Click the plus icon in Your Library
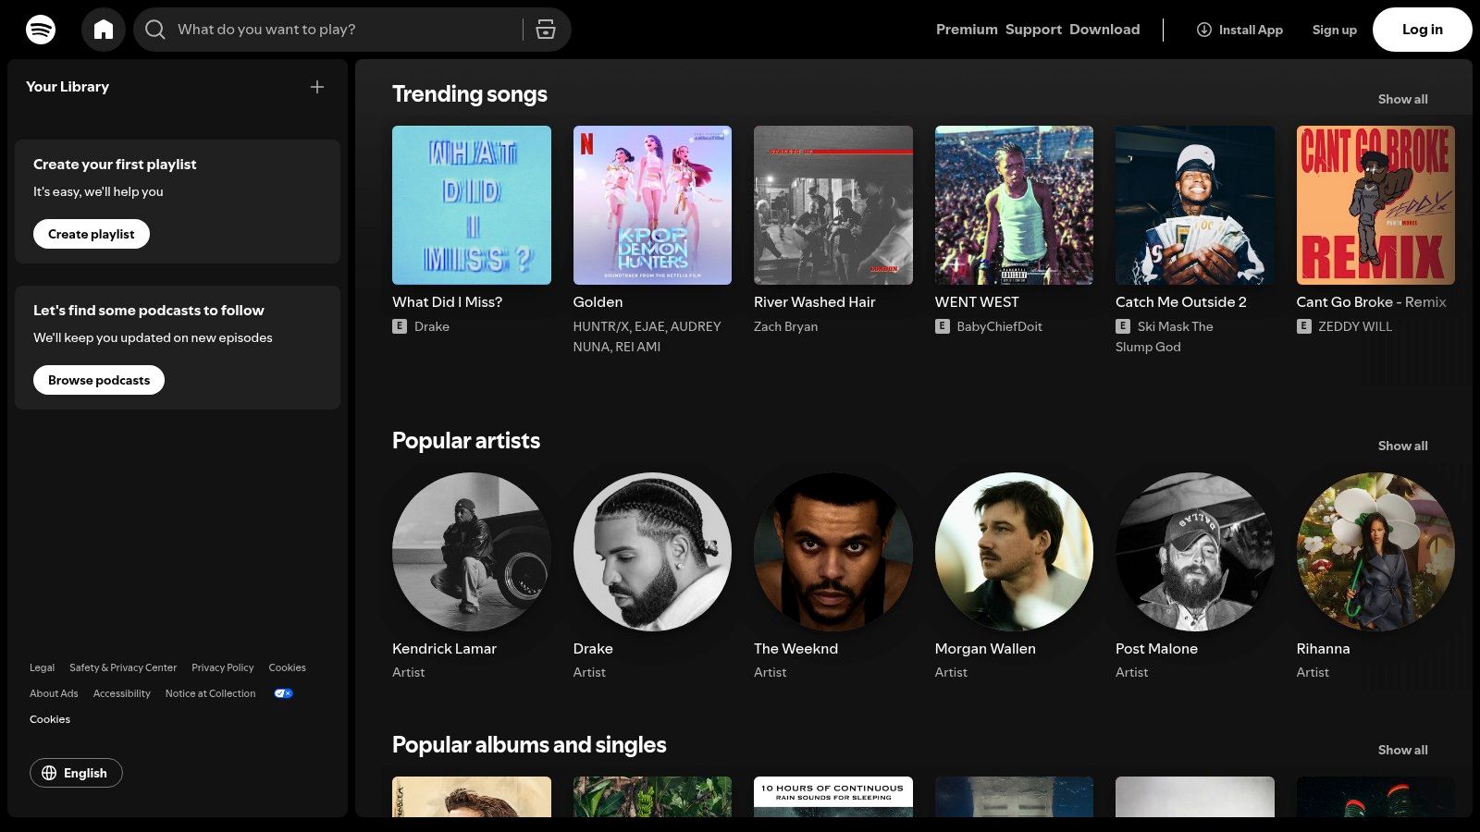 coord(317,87)
